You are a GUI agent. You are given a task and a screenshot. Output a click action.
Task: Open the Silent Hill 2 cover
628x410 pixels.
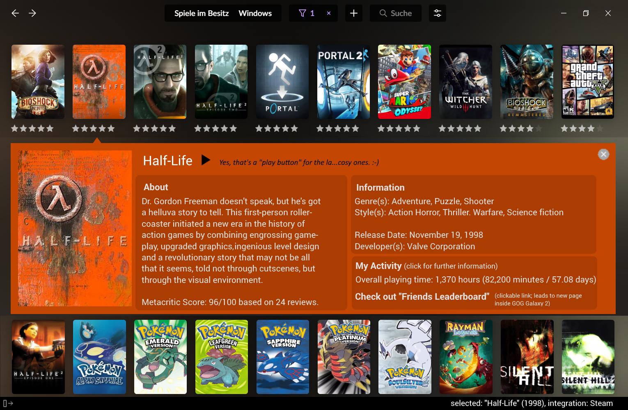pyautogui.click(x=588, y=357)
